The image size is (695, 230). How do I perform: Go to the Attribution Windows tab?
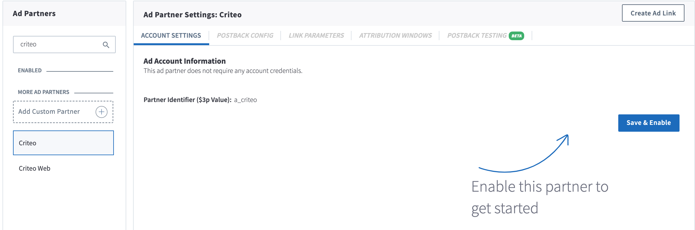click(x=395, y=36)
